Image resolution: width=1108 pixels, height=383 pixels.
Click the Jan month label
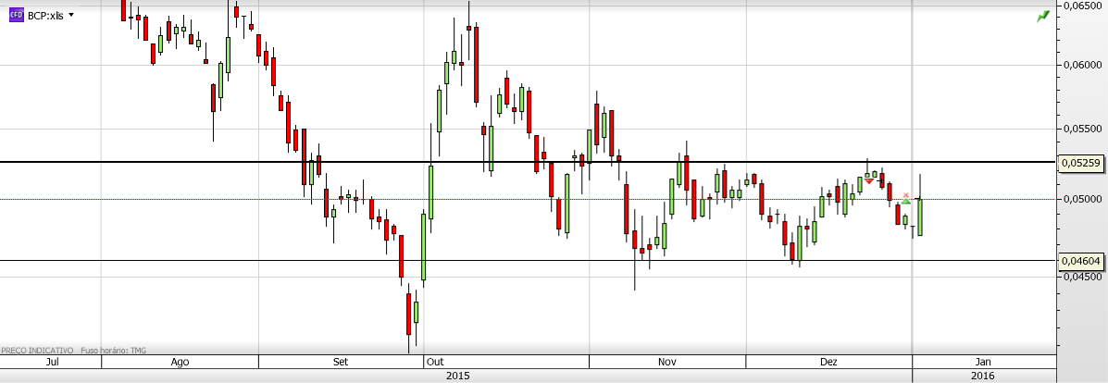pyautogui.click(x=983, y=362)
